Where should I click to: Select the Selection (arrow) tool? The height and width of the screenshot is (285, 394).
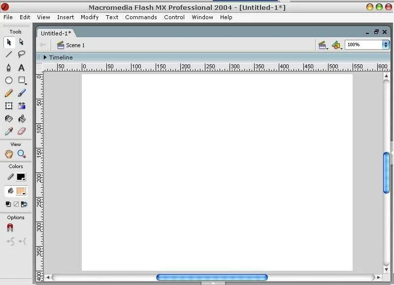point(9,42)
